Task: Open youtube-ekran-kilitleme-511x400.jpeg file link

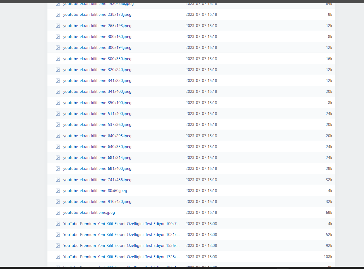Action: pos(97,114)
